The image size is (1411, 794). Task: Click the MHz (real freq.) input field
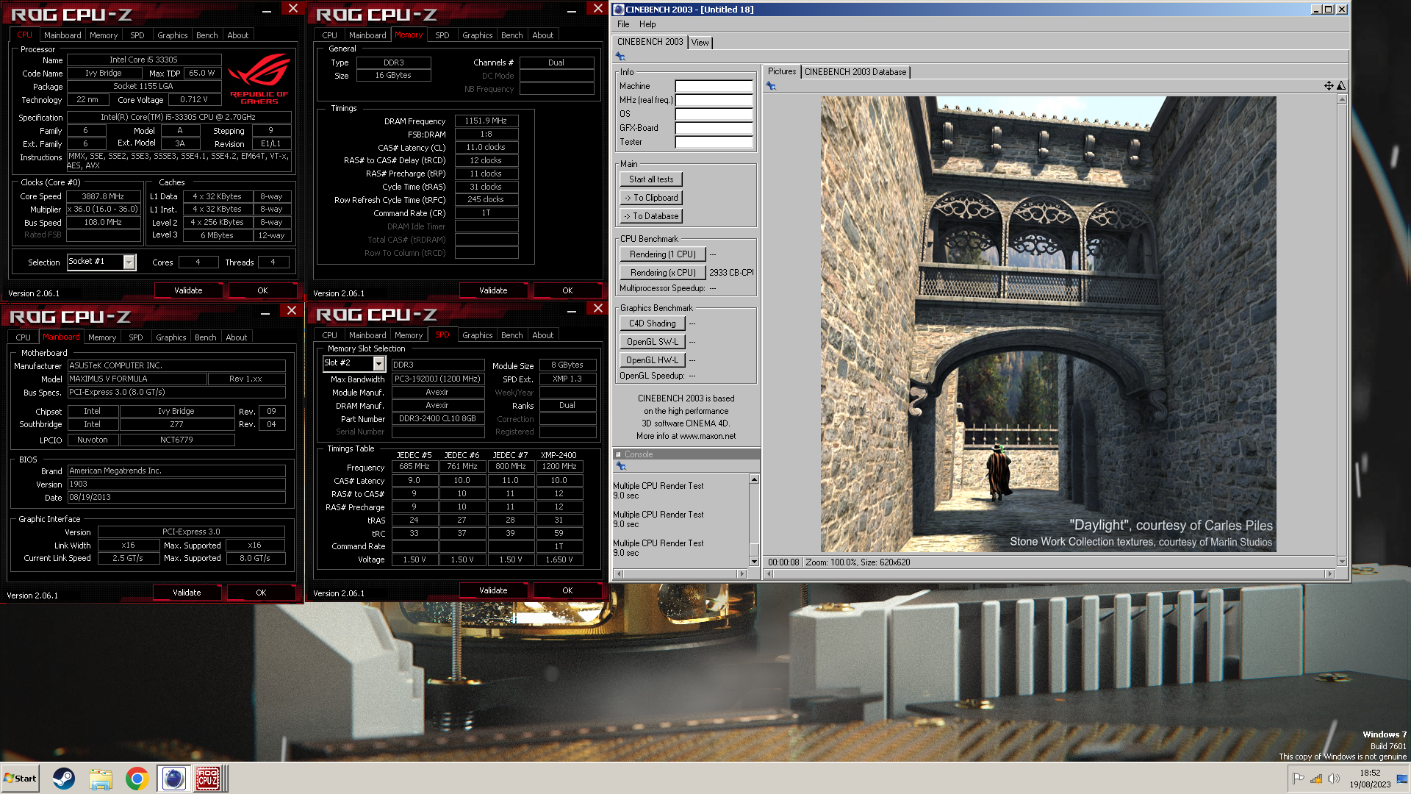point(714,100)
